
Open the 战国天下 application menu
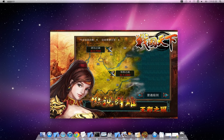click(x=11, y=2)
